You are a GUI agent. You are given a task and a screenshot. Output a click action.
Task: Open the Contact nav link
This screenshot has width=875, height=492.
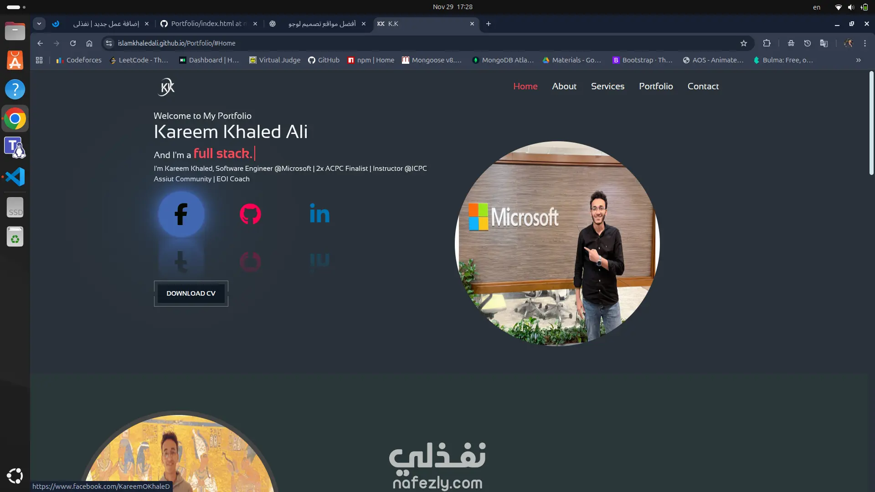tap(703, 86)
